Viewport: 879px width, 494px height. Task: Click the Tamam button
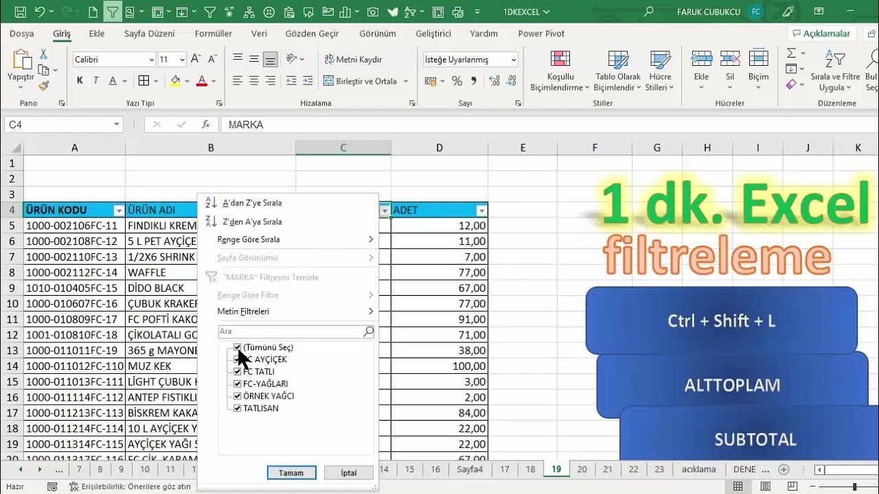(x=291, y=473)
